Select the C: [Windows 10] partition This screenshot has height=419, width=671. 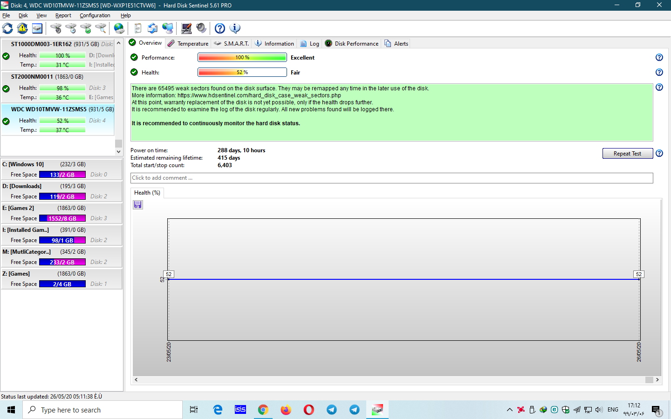(62, 169)
